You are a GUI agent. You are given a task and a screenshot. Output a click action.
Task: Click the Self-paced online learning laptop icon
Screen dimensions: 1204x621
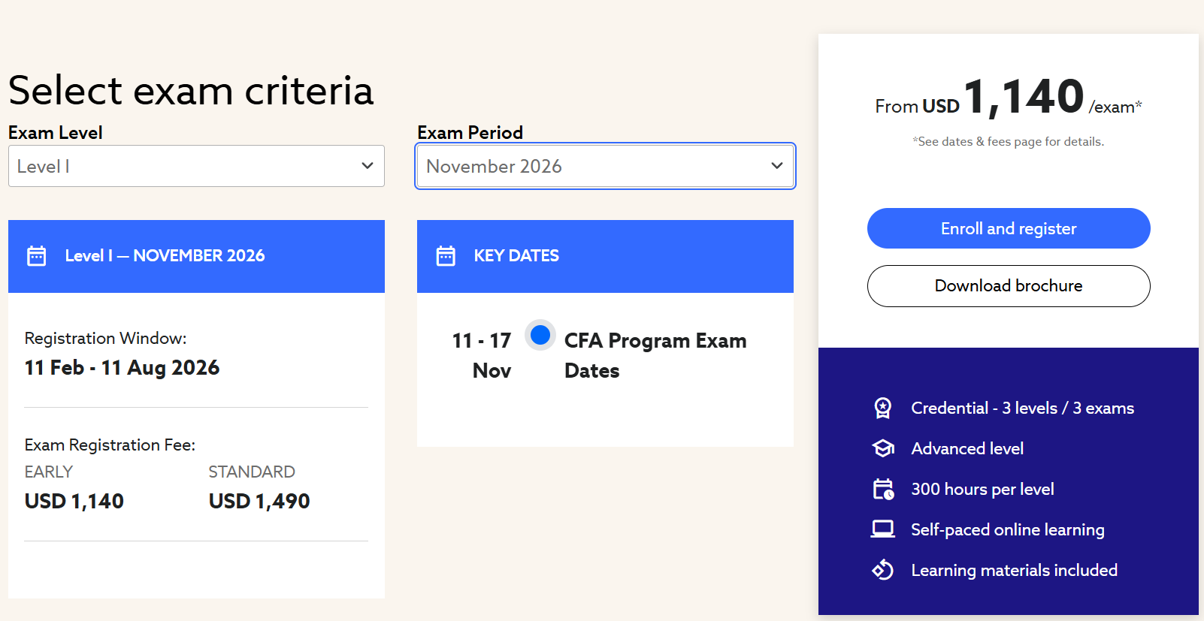click(883, 529)
